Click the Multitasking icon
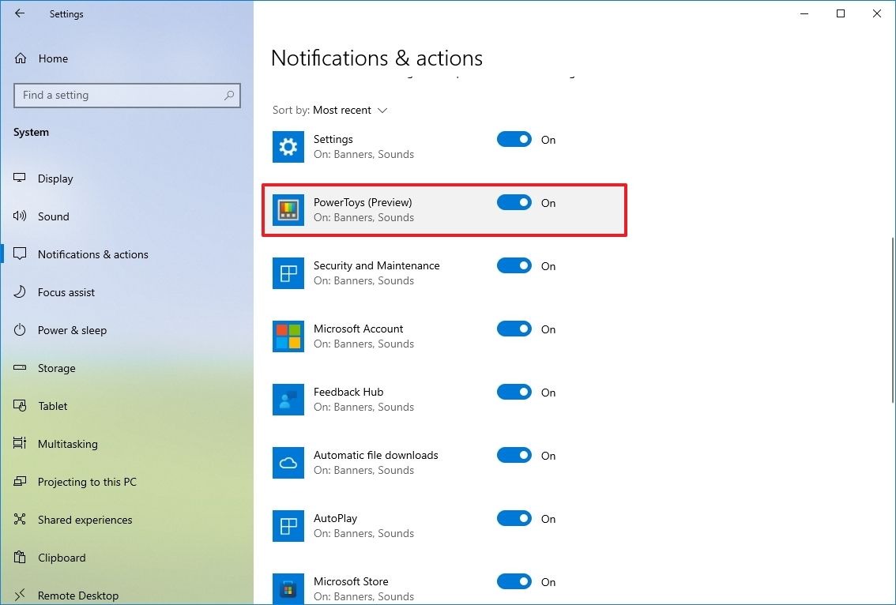This screenshot has width=896, height=605. [x=20, y=443]
